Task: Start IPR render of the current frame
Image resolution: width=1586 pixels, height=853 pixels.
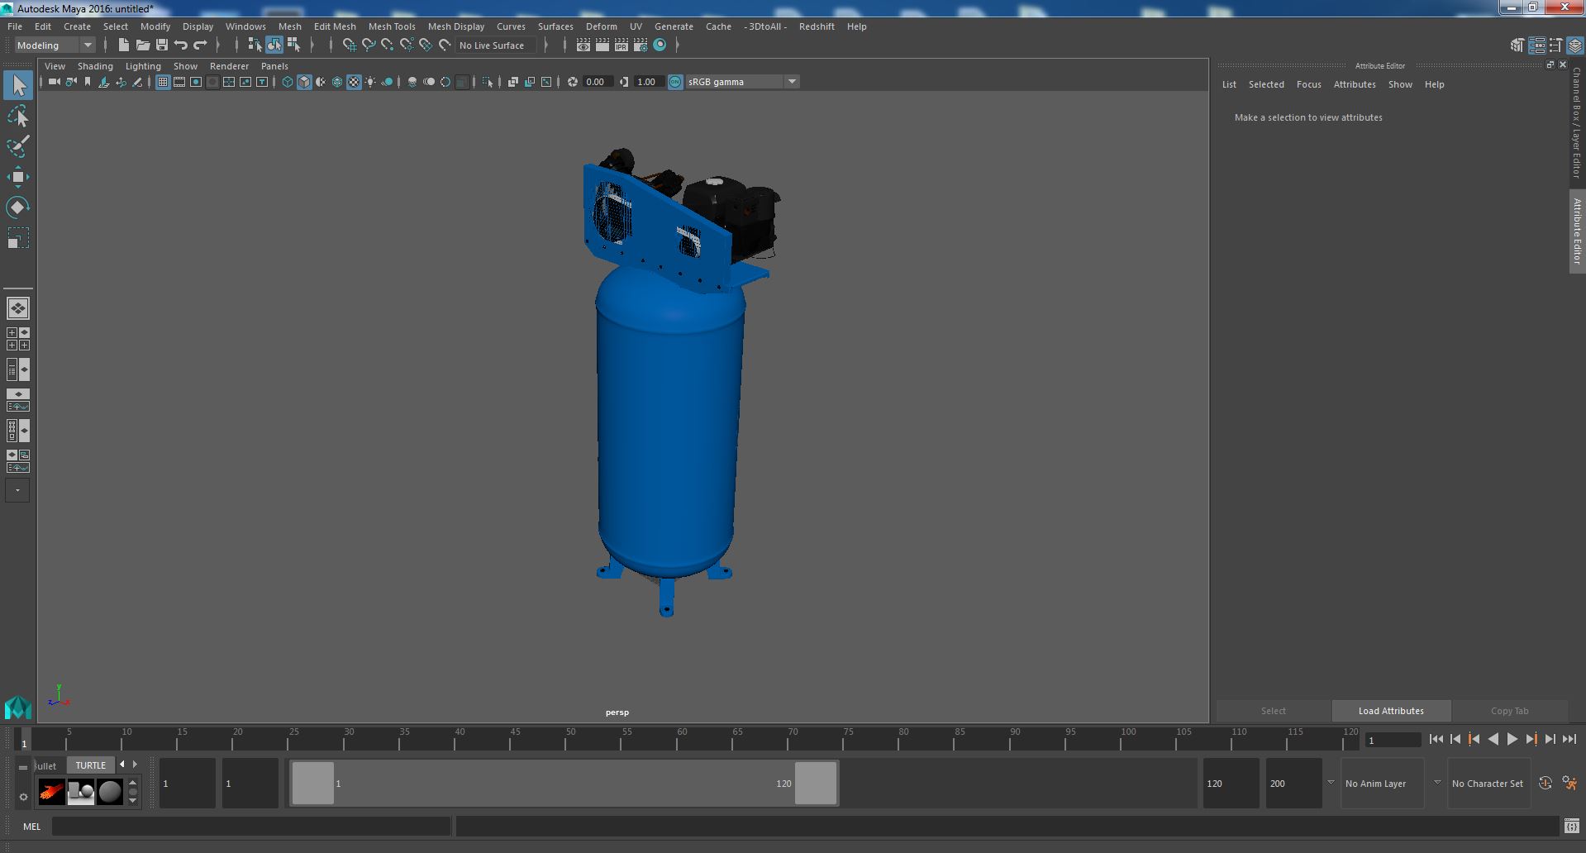Action: click(622, 45)
